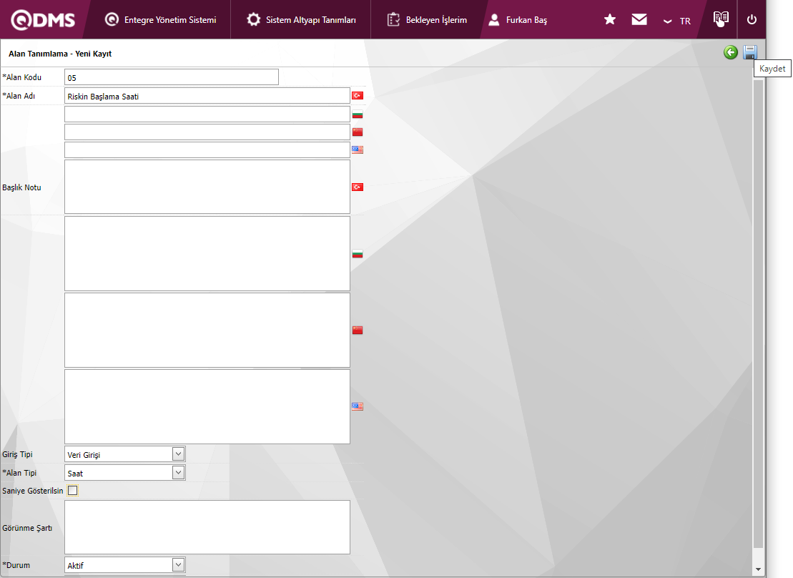Click the green back arrow icon

click(x=730, y=52)
